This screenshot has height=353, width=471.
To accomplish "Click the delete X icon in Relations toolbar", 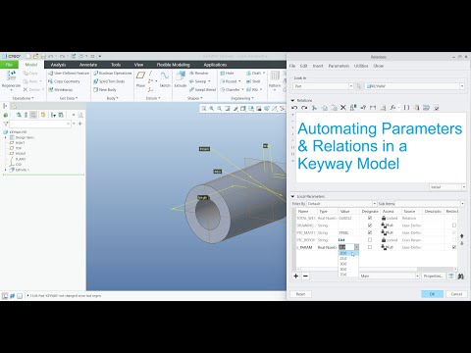I will (x=343, y=108).
